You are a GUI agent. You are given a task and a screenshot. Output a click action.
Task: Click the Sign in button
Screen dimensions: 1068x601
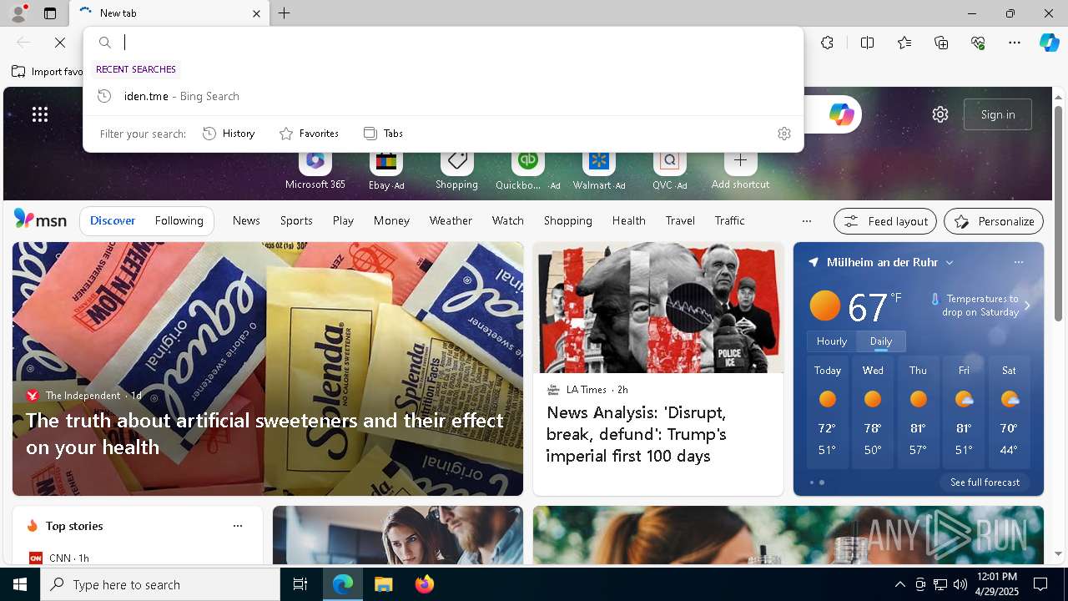tap(998, 114)
